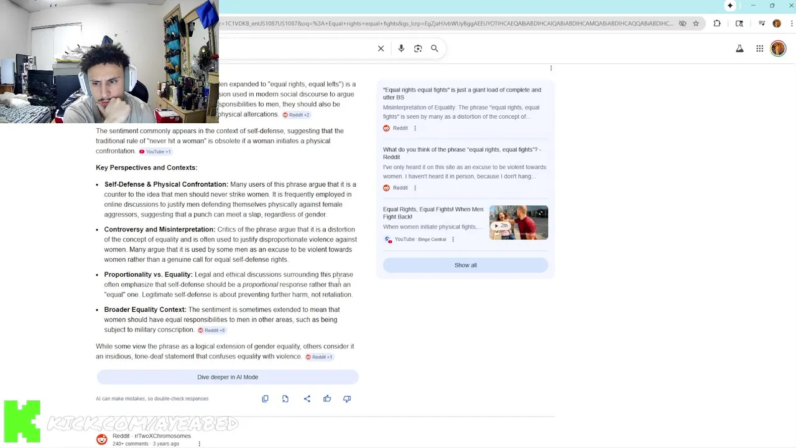This screenshot has width=796, height=448.
Task: Click the Reddit label under second source card
Action: click(400, 188)
